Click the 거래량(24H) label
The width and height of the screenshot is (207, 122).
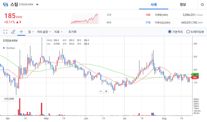tap(161, 15)
